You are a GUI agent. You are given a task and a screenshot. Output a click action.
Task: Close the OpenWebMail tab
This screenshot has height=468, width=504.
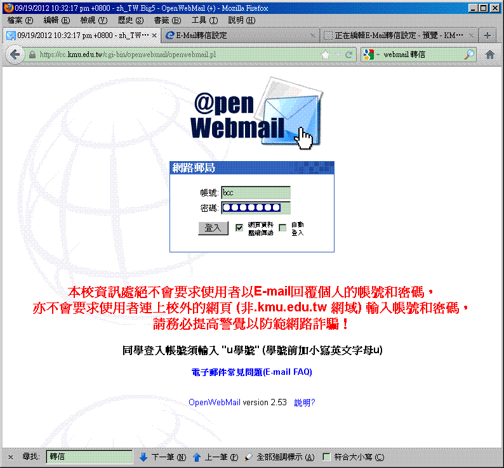tap(154, 36)
